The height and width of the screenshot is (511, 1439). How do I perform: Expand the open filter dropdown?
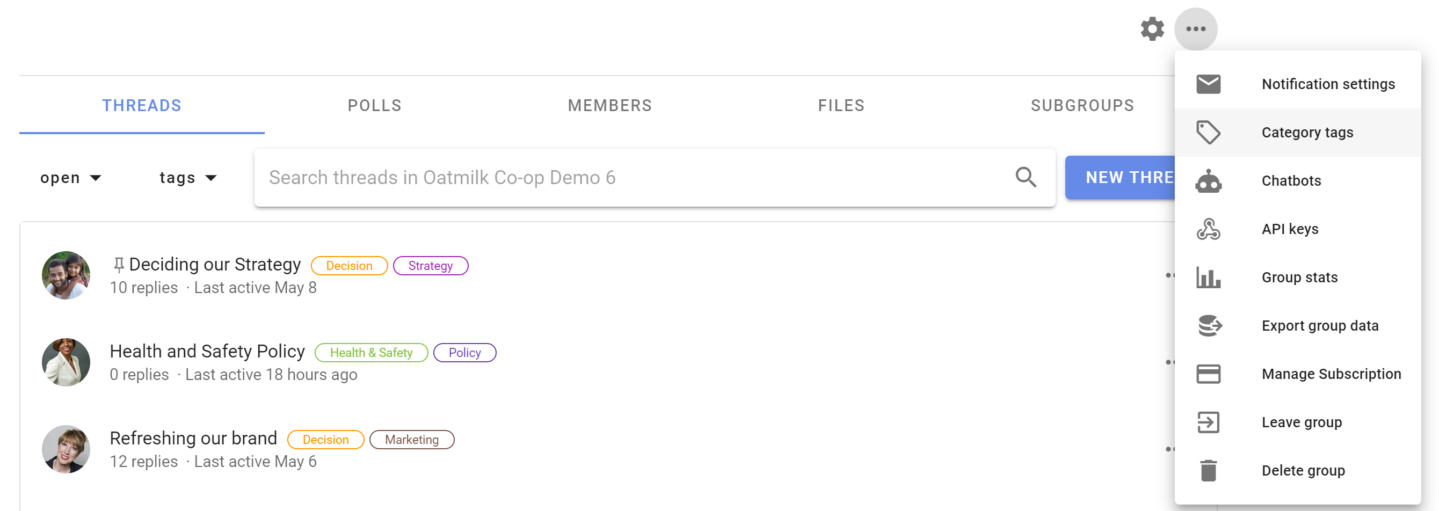tap(71, 178)
